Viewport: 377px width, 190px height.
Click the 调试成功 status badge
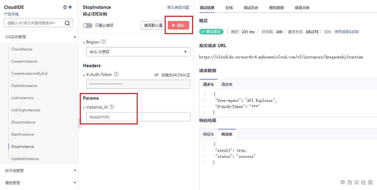[x=211, y=32]
